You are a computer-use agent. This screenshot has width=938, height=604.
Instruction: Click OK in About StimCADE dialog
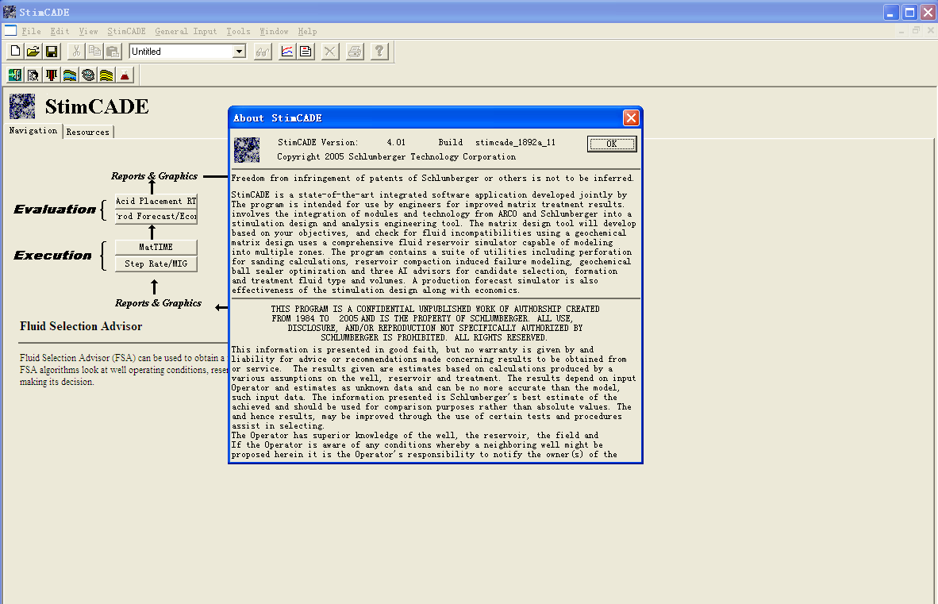click(611, 144)
